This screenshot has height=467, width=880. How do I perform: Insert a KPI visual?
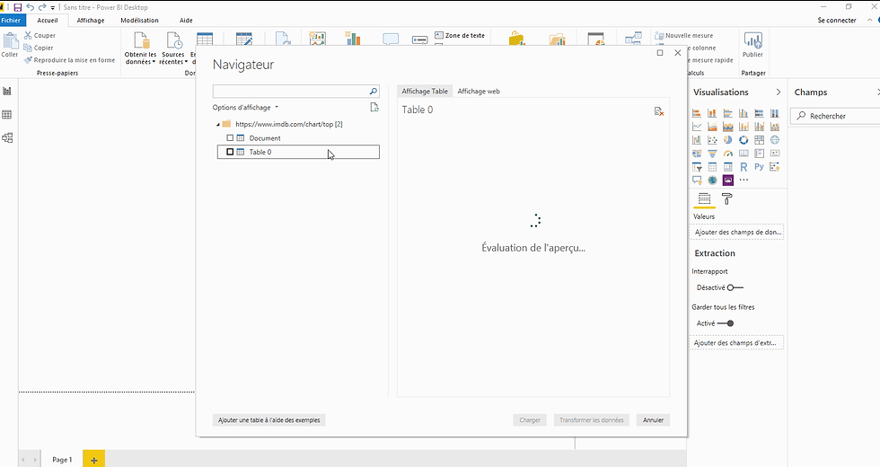(775, 154)
